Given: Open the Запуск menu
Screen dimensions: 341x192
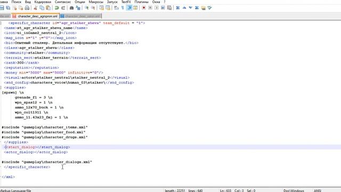Looking at the screenshot, I should pyautogui.click(x=112, y=2).
